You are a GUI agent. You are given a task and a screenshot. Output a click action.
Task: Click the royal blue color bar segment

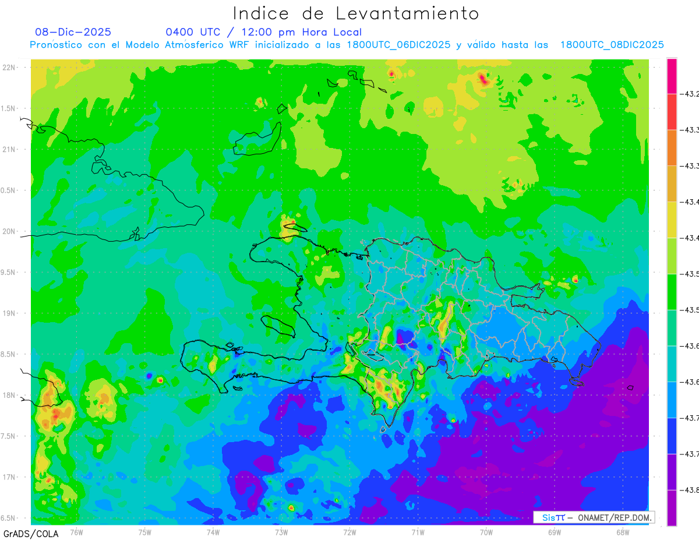tap(672, 436)
